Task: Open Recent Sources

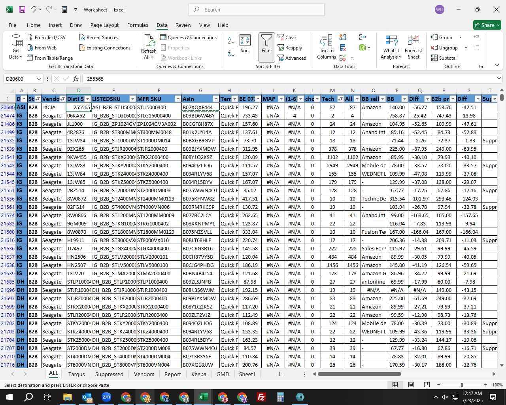Action: [x=99, y=37]
